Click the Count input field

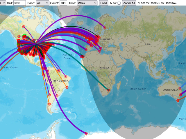[x=63, y=3]
